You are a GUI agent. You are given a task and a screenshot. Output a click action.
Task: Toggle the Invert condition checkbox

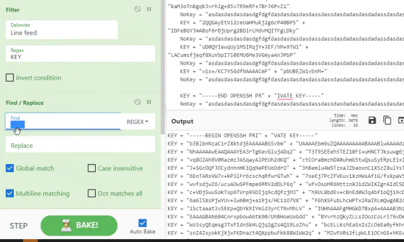pyautogui.click(x=10, y=78)
